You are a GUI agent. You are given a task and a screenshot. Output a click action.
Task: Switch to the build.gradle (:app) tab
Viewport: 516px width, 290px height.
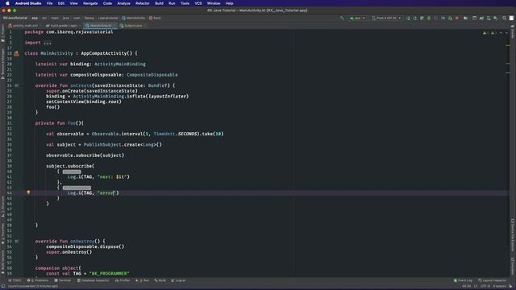point(62,26)
